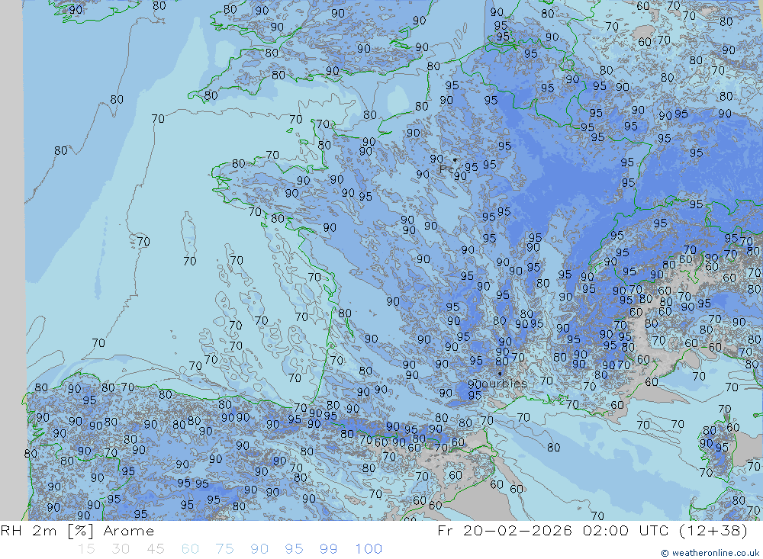Click the 'RH 2m' map title text

coord(29,530)
